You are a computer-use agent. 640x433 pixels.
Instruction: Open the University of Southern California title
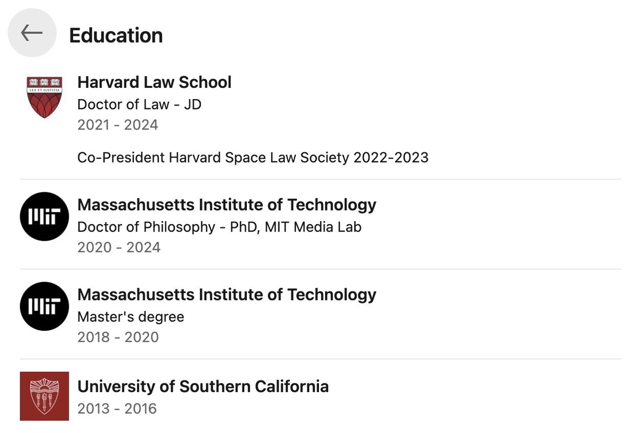click(203, 386)
